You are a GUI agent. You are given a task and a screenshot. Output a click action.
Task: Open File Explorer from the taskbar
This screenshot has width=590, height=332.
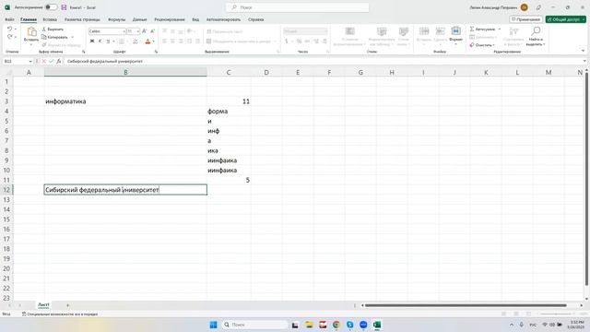[309, 325]
